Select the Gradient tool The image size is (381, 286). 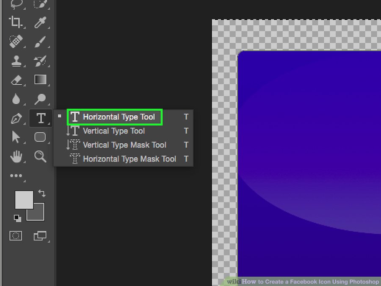(40, 80)
